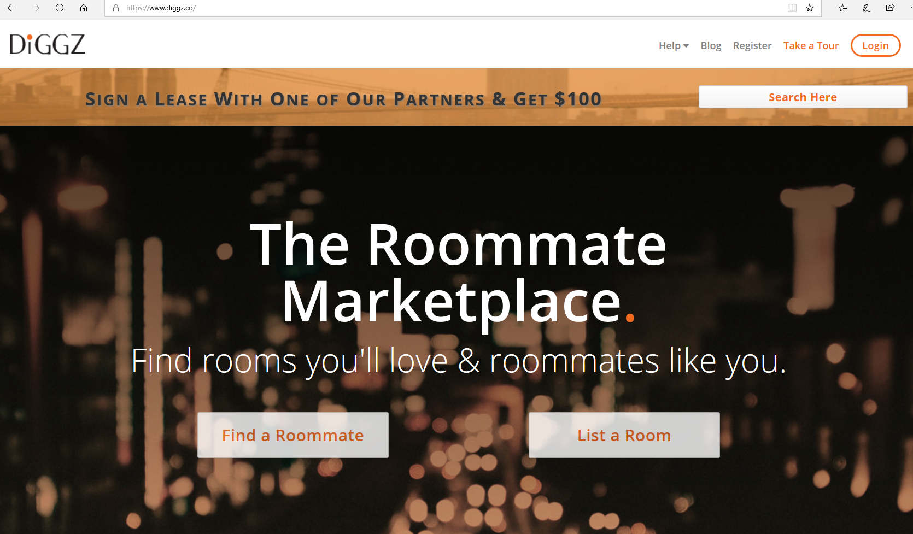
Task: Open the Register link
Action: 752,46
